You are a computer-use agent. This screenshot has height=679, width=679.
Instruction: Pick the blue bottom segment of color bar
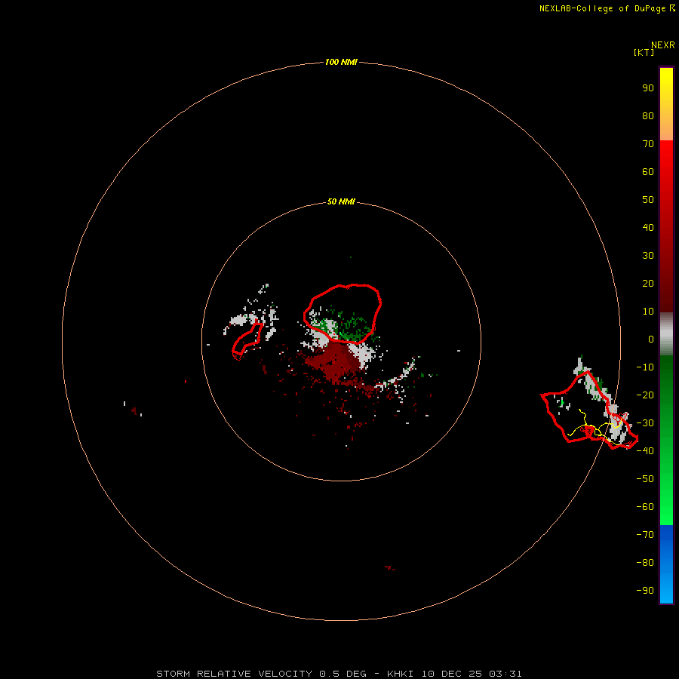(666, 564)
